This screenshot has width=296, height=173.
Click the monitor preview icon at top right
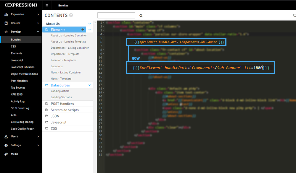tap(295, 15)
